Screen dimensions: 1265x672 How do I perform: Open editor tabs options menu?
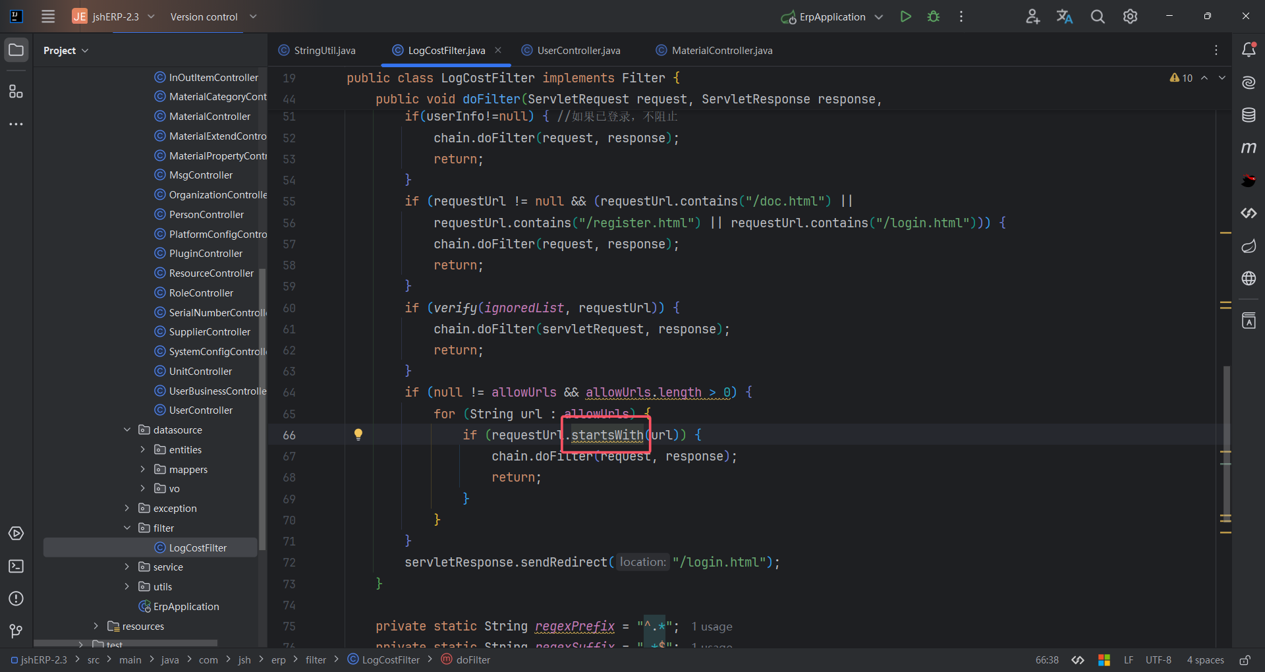click(x=1216, y=50)
